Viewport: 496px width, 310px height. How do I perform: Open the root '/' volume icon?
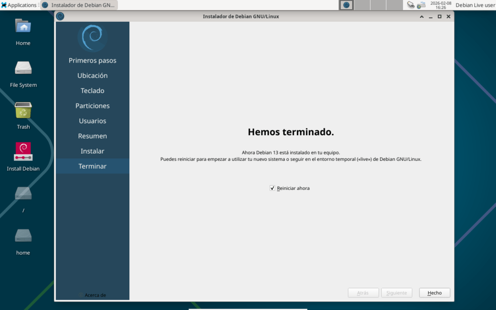23,194
